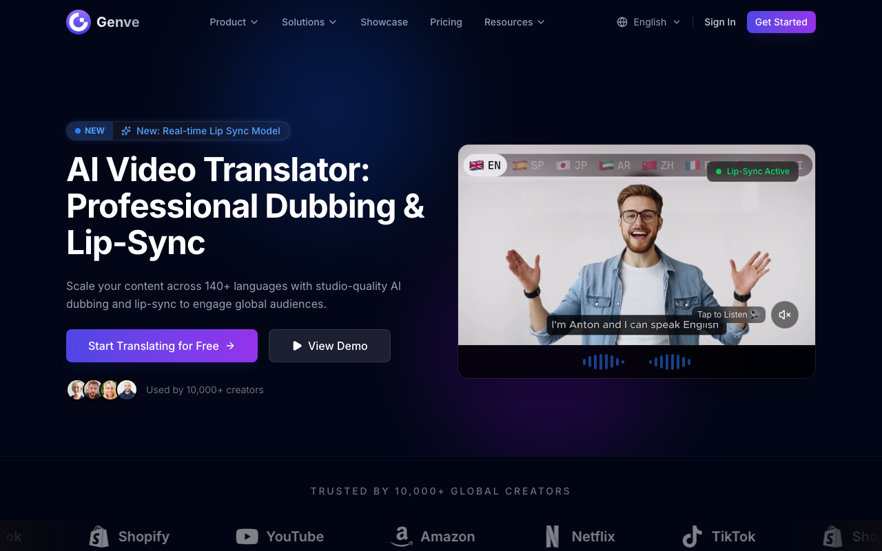This screenshot has height=551, width=882.
Task: Switch demo video language to JP
Action: coord(572,165)
